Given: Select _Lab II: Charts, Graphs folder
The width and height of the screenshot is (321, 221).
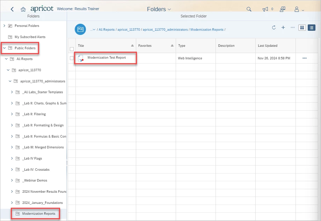Looking at the screenshot, I should point(44,103).
